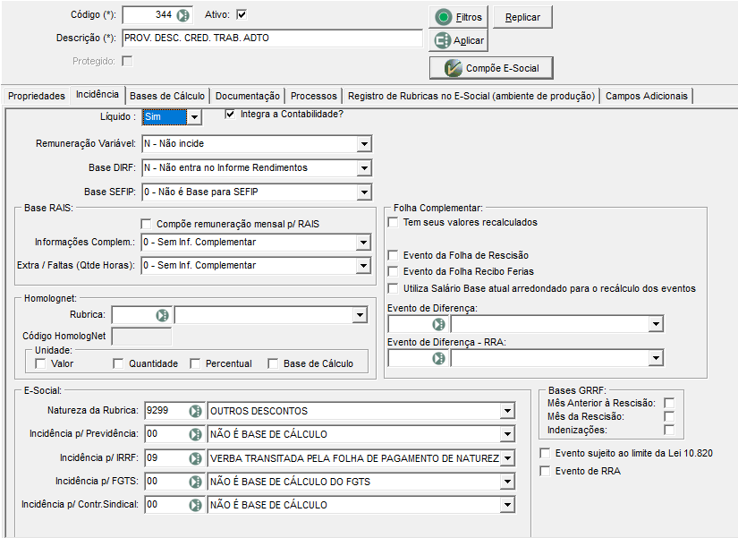This screenshot has width=738, height=538.
Task: Open lookup for Evento de Diferença - RRA
Action: tap(438, 358)
